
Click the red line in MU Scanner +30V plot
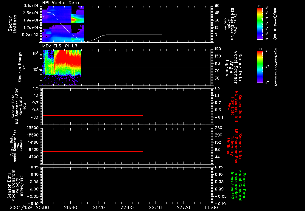(93, 116)
